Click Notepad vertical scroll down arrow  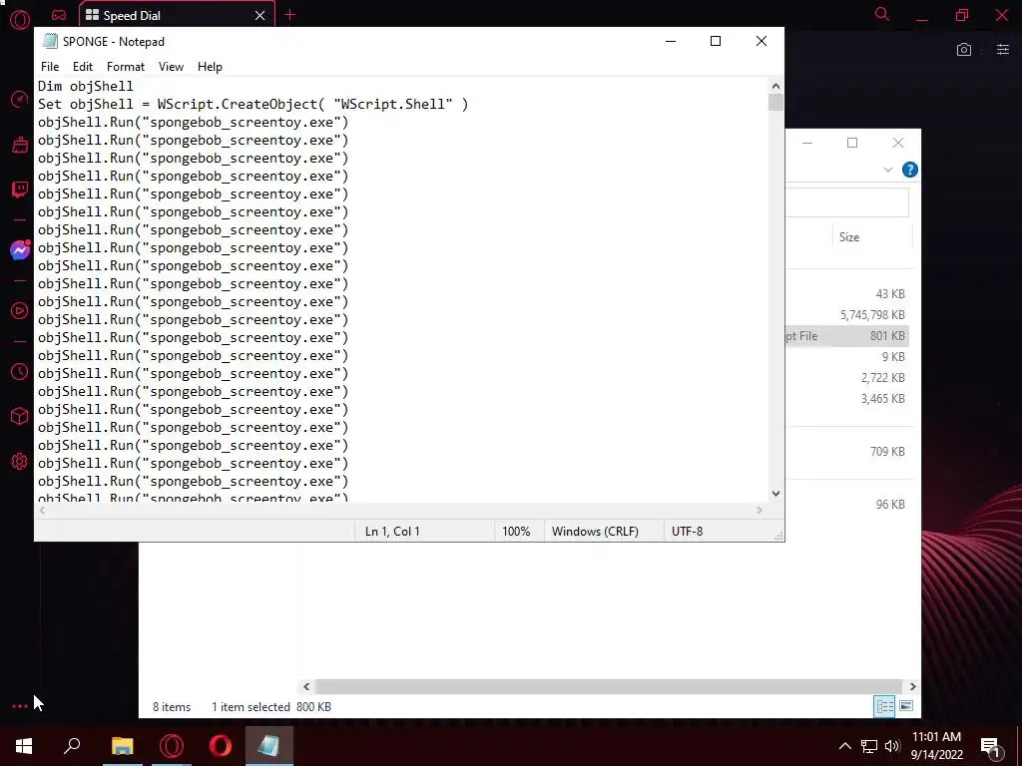775,494
